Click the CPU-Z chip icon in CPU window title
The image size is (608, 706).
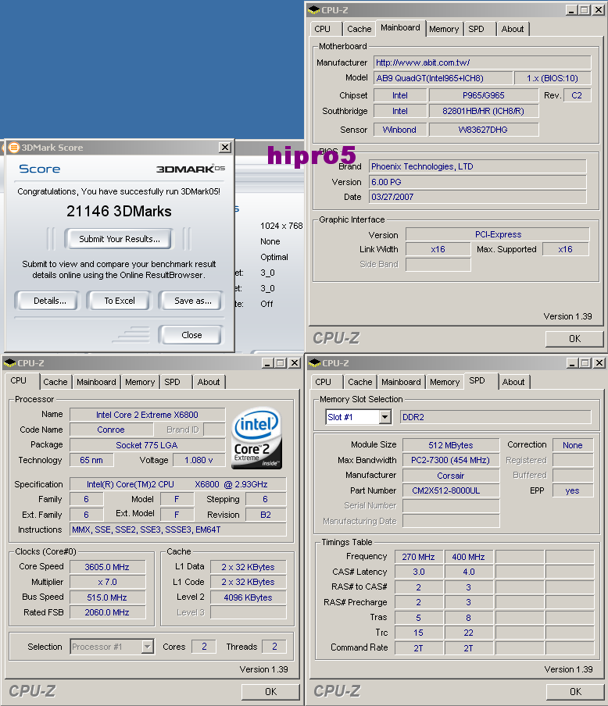click(9, 362)
